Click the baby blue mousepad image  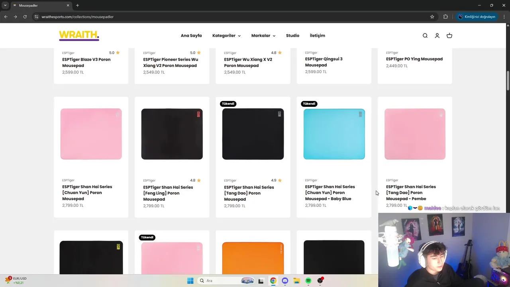tap(334, 134)
